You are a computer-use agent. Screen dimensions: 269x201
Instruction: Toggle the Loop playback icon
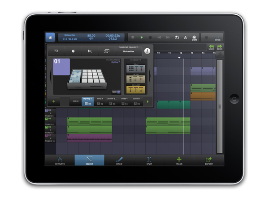177,38
